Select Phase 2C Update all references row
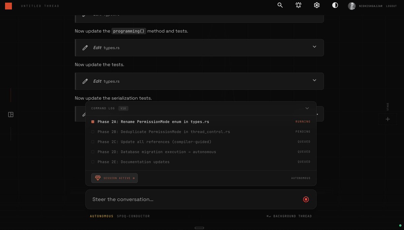Image resolution: width=404 pixels, height=230 pixels. pos(201,142)
